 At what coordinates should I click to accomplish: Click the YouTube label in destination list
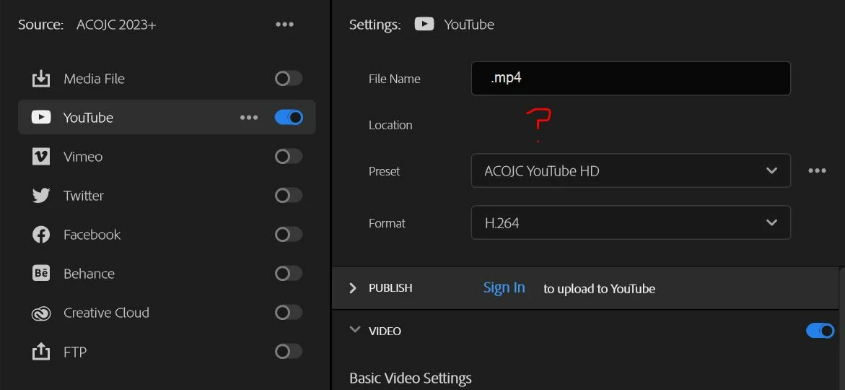pos(88,118)
